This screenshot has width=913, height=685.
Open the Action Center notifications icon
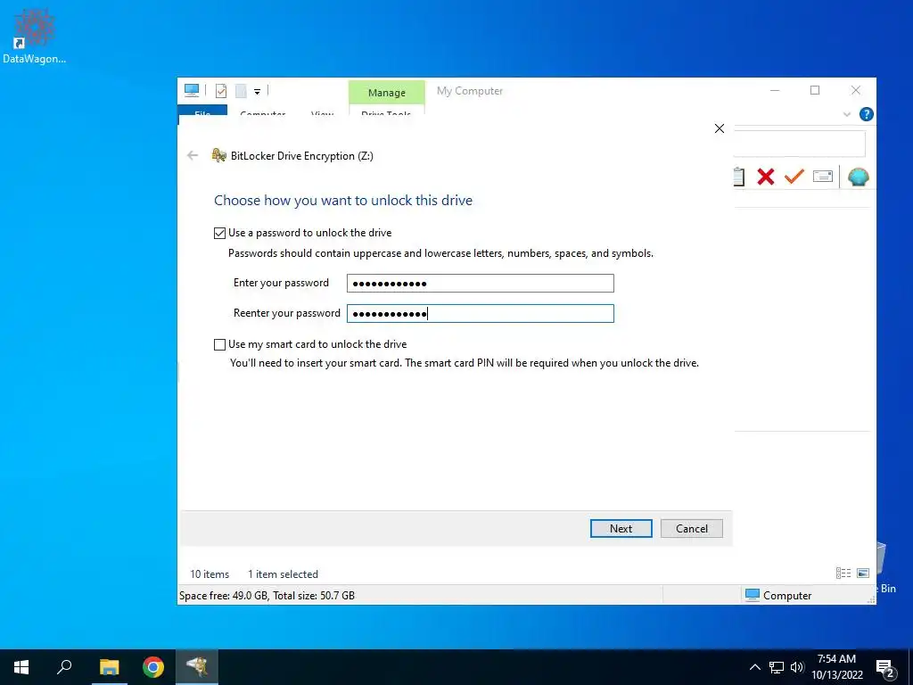click(885, 668)
